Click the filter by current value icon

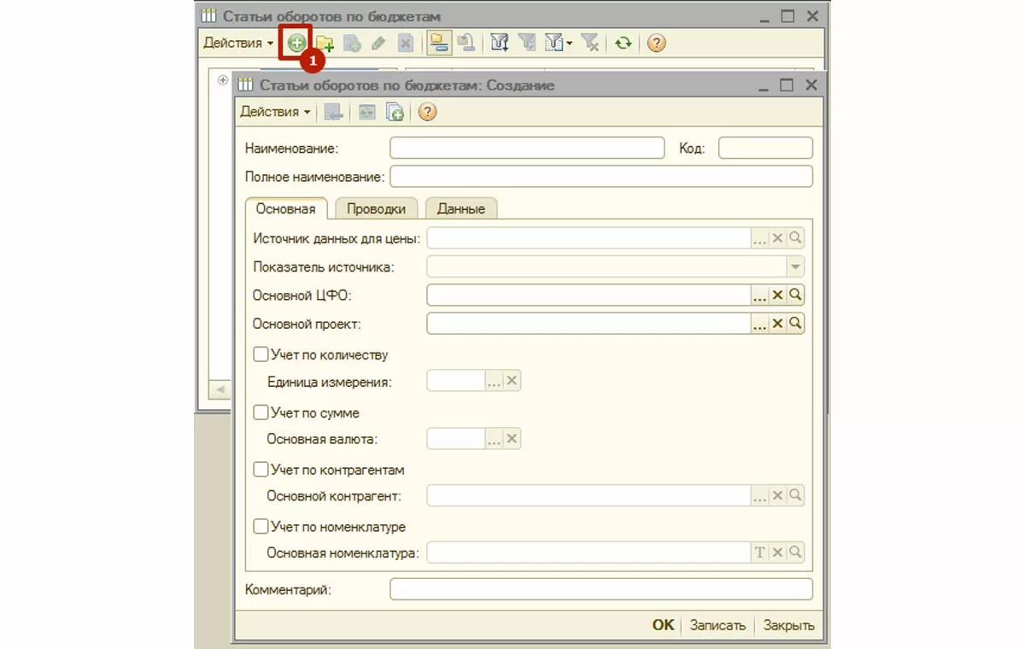click(x=500, y=43)
